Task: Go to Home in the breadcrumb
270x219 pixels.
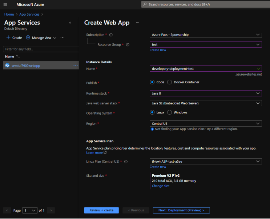Action: [9, 14]
